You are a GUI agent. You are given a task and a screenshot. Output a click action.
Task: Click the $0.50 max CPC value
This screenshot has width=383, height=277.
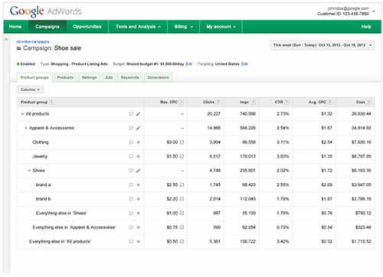(x=172, y=242)
